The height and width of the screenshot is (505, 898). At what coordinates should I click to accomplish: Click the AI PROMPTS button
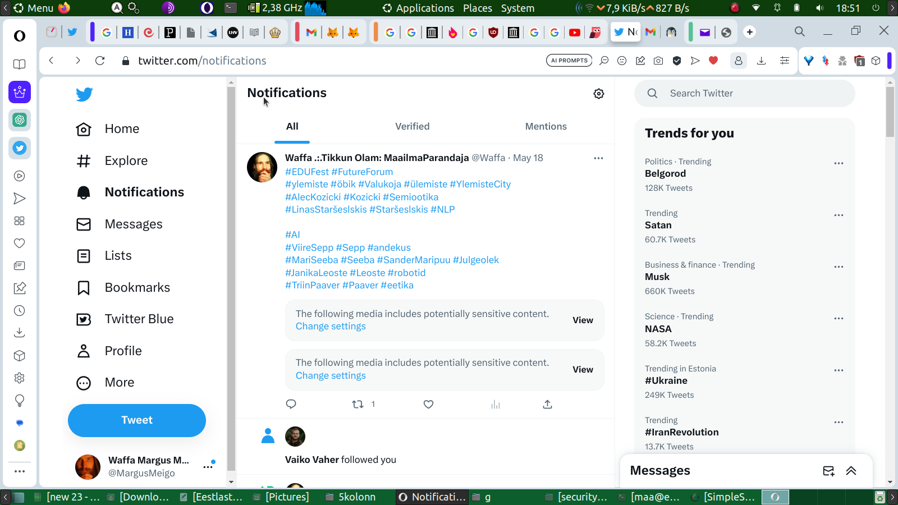(x=569, y=61)
